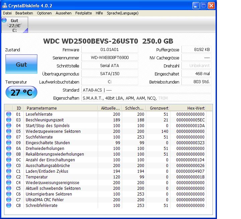241x219 pixels.
Task: Click the status orb for Eingeschaltete Stunden
Action: pos(9,143)
